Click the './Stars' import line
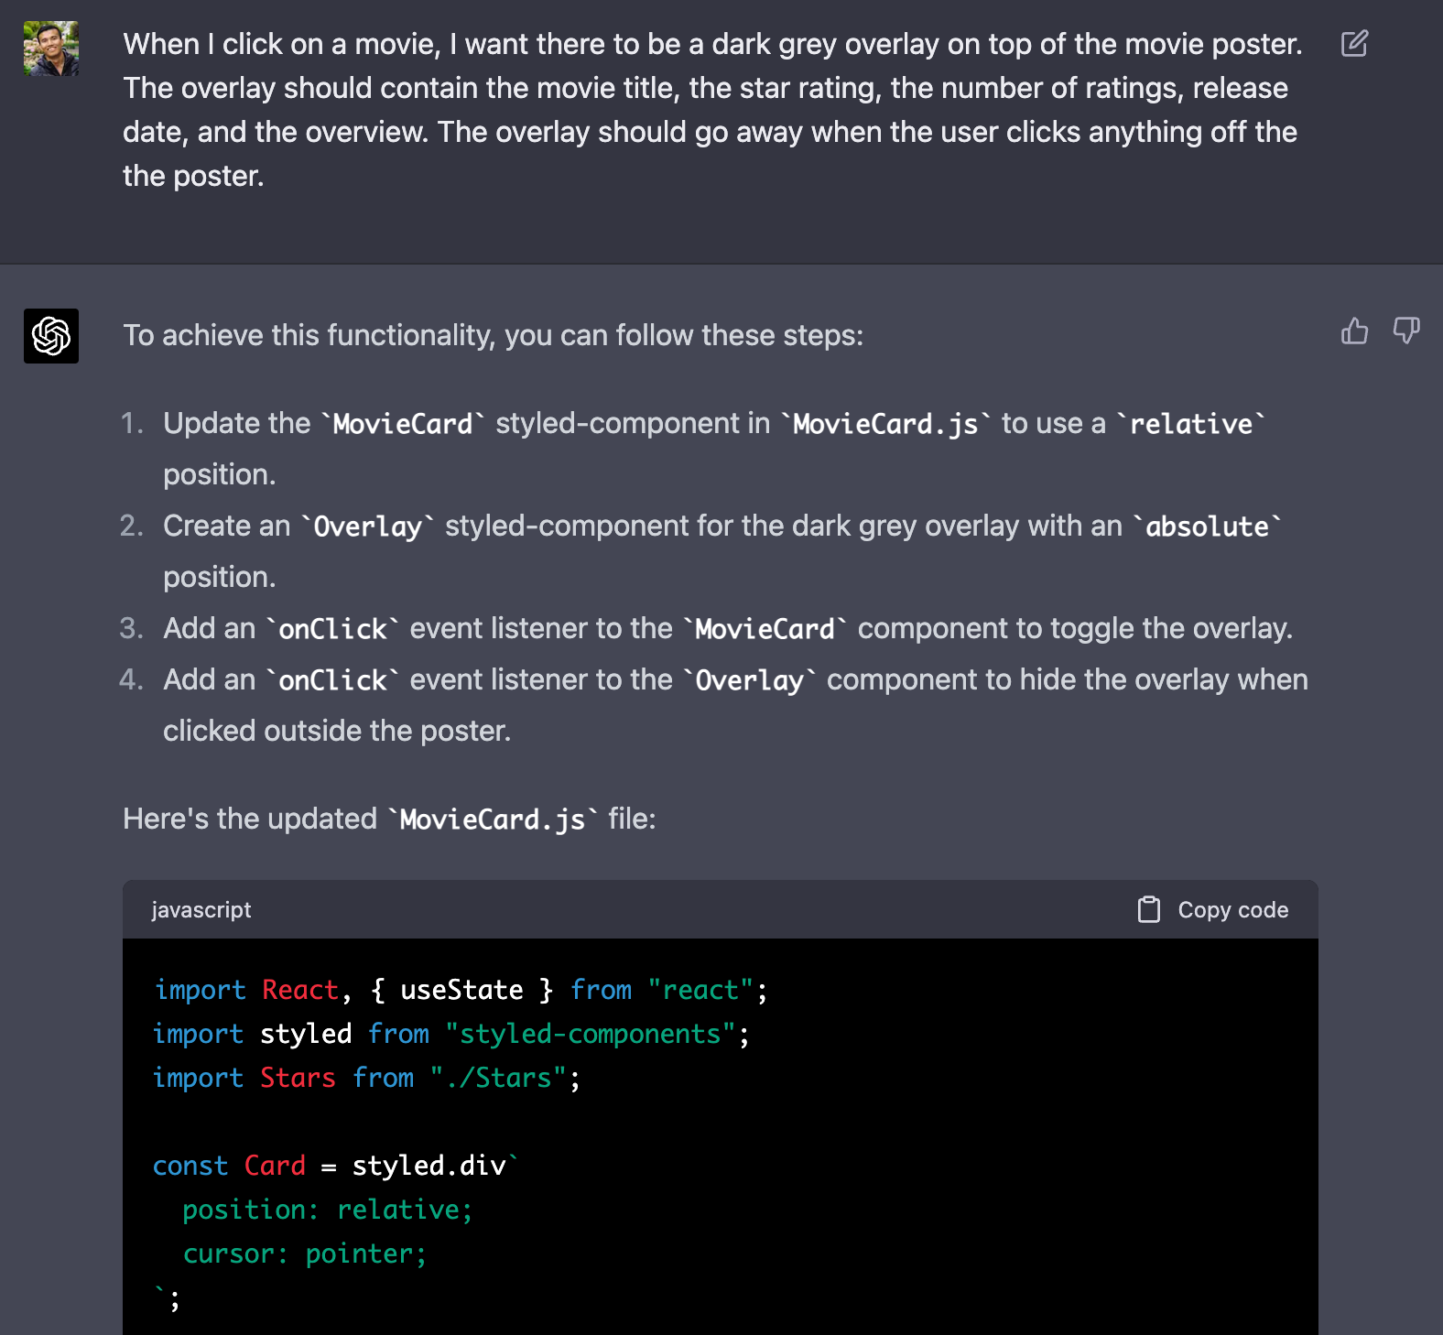1443x1335 pixels. (366, 1078)
